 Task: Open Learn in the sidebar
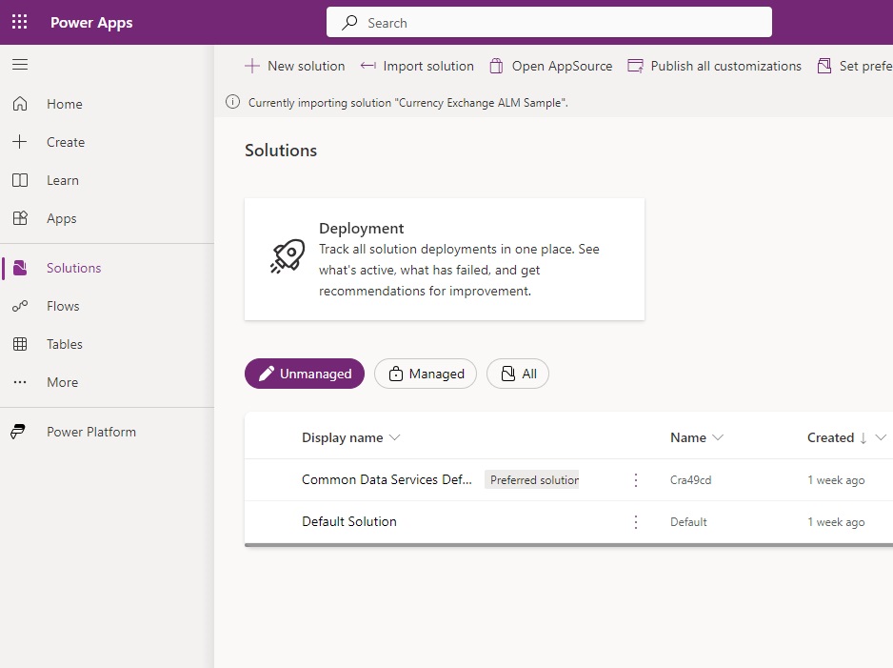pyautogui.click(x=63, y=180)
